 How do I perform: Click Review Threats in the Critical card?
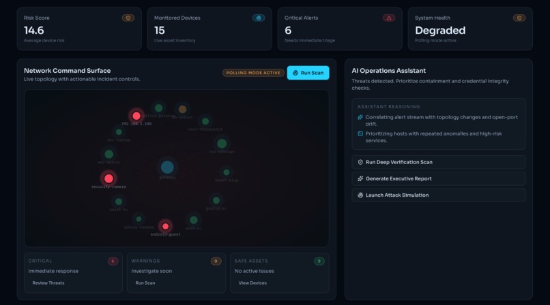pos(48,283)
